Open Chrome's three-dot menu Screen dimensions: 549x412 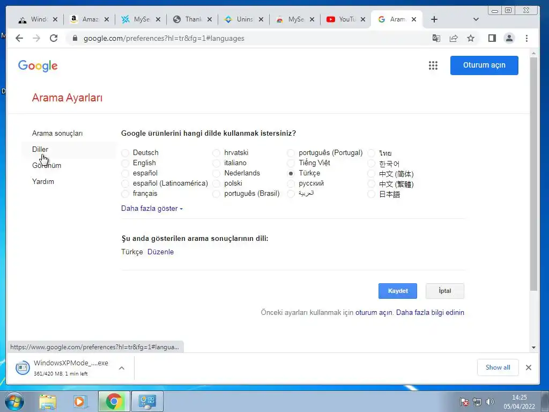coord(526,38)
